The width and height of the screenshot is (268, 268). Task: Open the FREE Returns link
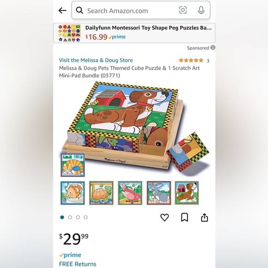[78, 264]
